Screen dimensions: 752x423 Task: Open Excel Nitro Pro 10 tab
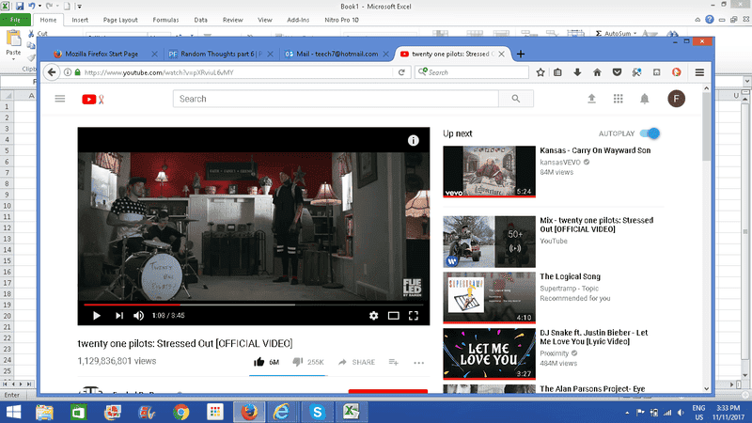pos(341,20)
